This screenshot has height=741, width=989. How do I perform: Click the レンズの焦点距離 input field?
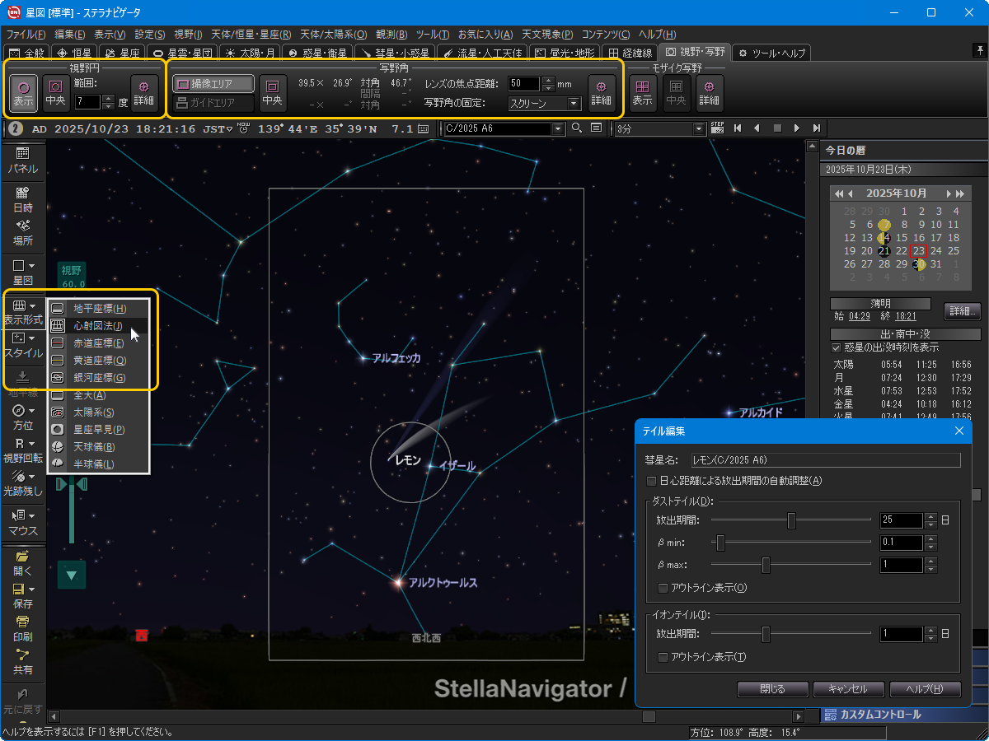[524, 83]
